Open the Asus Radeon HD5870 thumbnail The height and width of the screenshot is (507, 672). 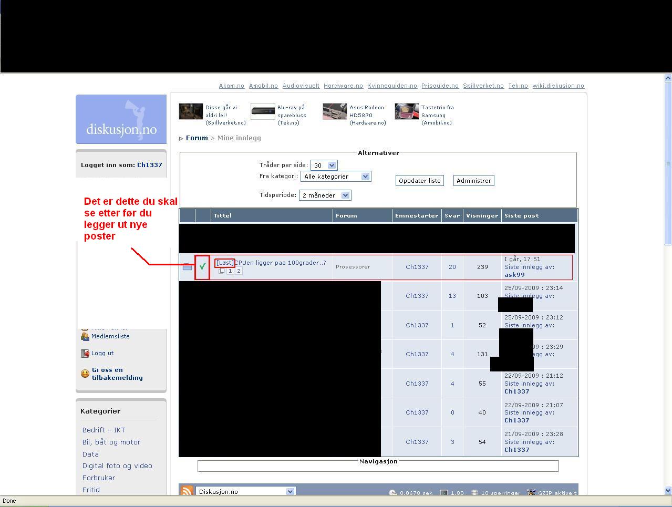click(x=335, y=111)
